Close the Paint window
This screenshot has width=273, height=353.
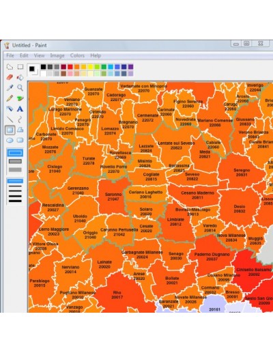pyautogui.click(x=261, y=44)
